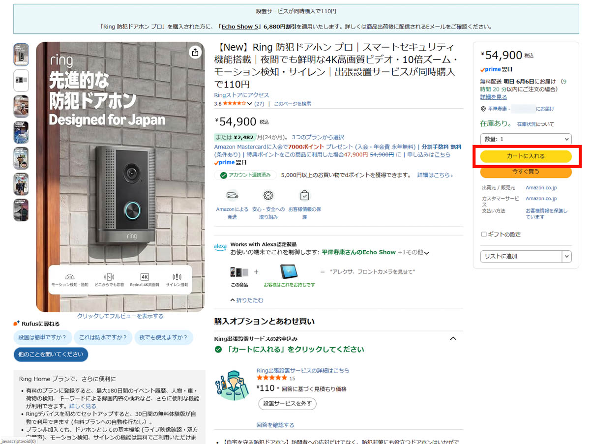
Task: Expand the +1その他 device list
Action: [x=413, y=252]
